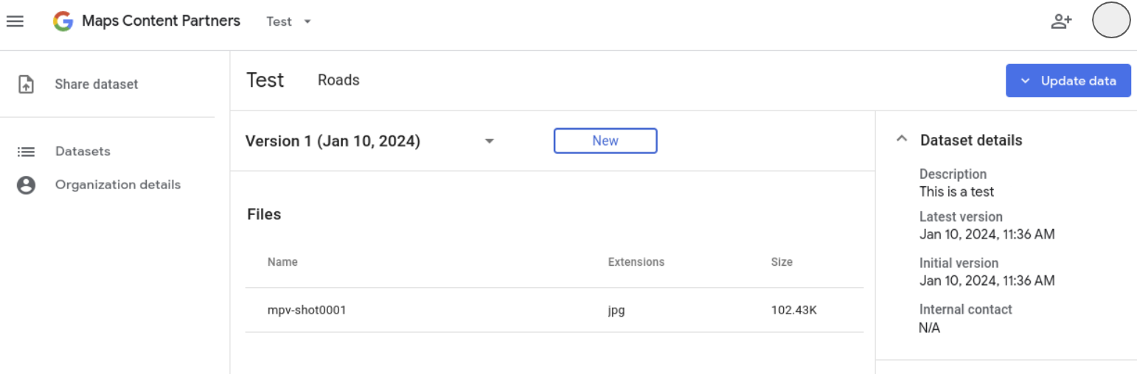This screenshot has height=374, width=1137.
Task: Open the account profile avatar
Action: (1110, 21)
